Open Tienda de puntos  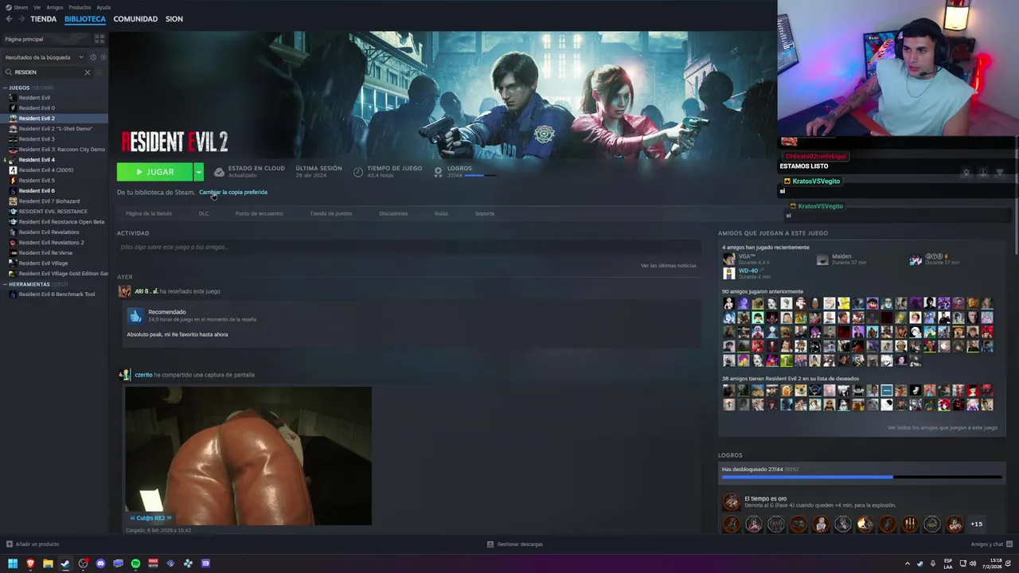pyautogui.click(x=330, y=213)
